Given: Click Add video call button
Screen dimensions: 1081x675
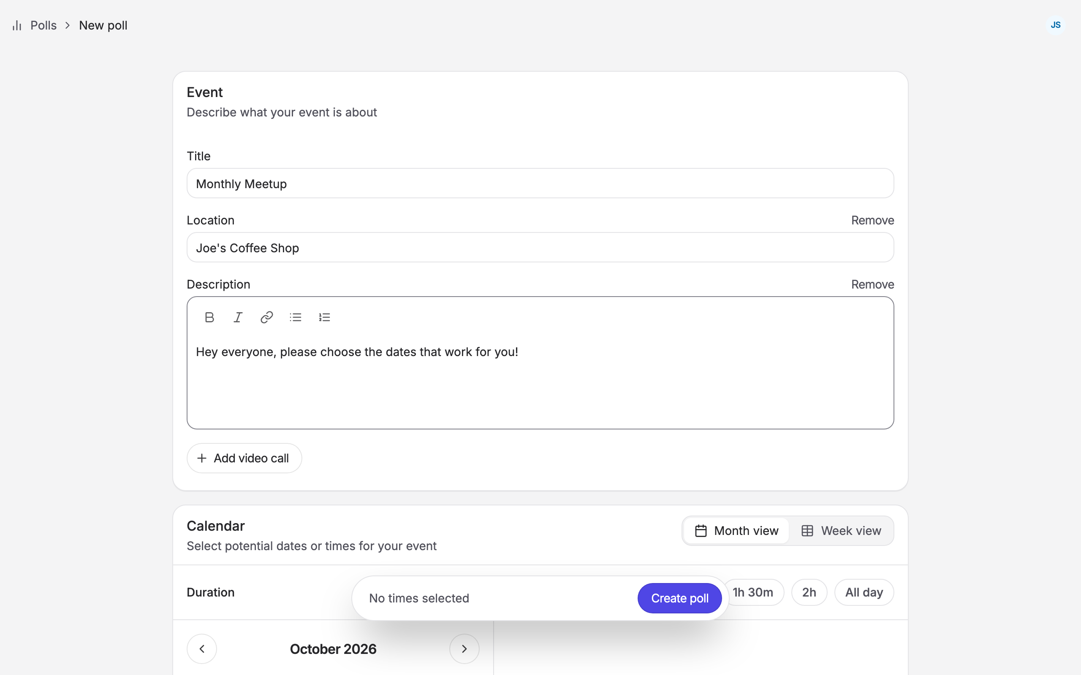Looking at the screenshot, I should point(244,458).
